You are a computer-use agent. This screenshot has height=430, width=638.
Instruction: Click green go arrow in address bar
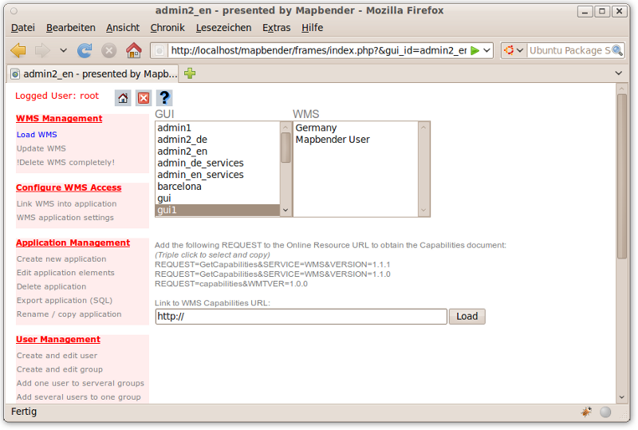[x=475, y=50]
